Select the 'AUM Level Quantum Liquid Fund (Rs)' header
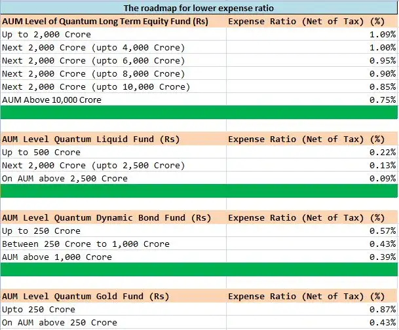The height and width of the screenshot is (330, 399). coord(87,139)
